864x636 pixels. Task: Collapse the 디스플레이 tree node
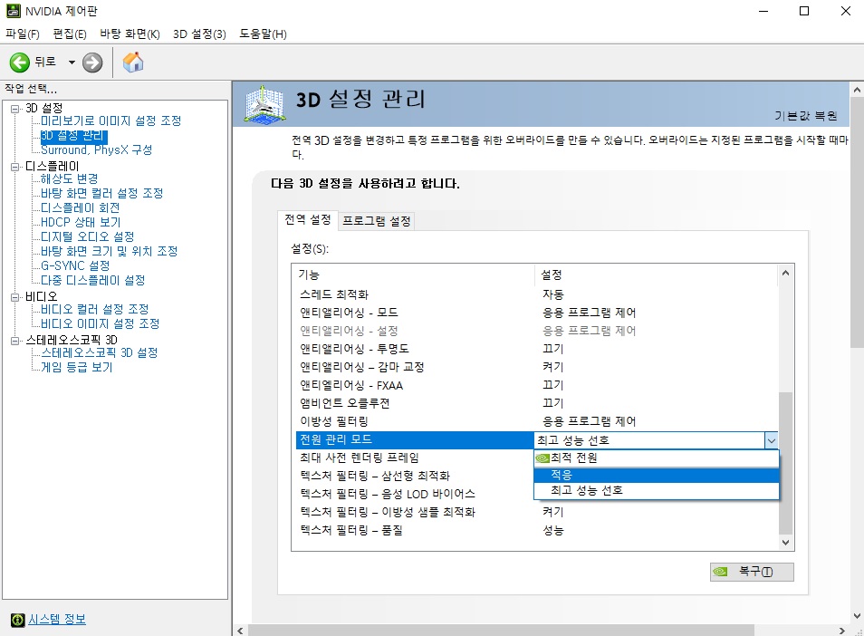[x=14, y=167]
